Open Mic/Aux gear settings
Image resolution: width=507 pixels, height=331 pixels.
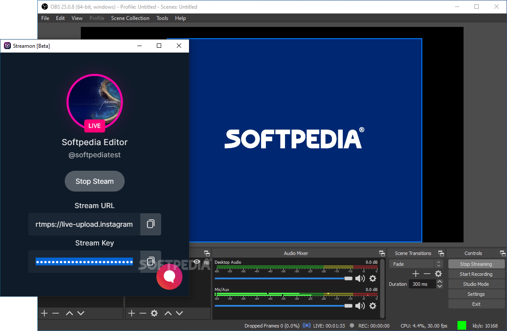pyautogui.click(x=373, y=306)
